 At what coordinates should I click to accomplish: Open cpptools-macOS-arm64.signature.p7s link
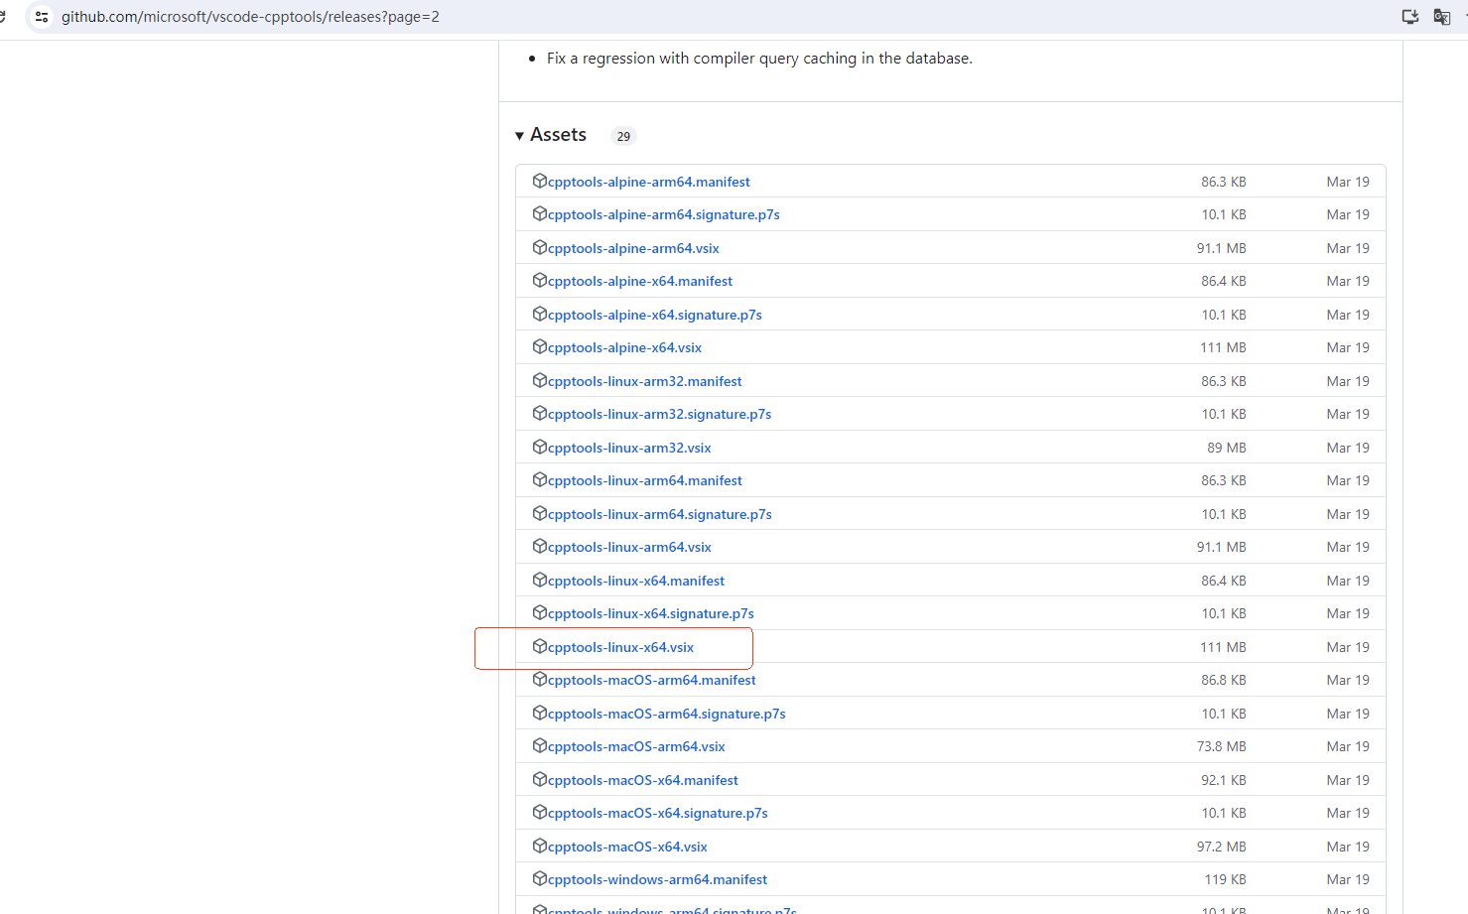click(x=667, y=714)
